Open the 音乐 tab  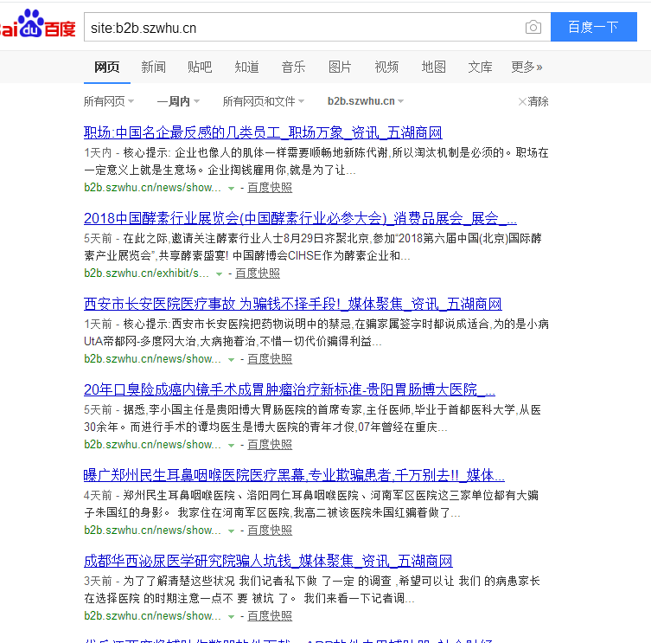293,67
